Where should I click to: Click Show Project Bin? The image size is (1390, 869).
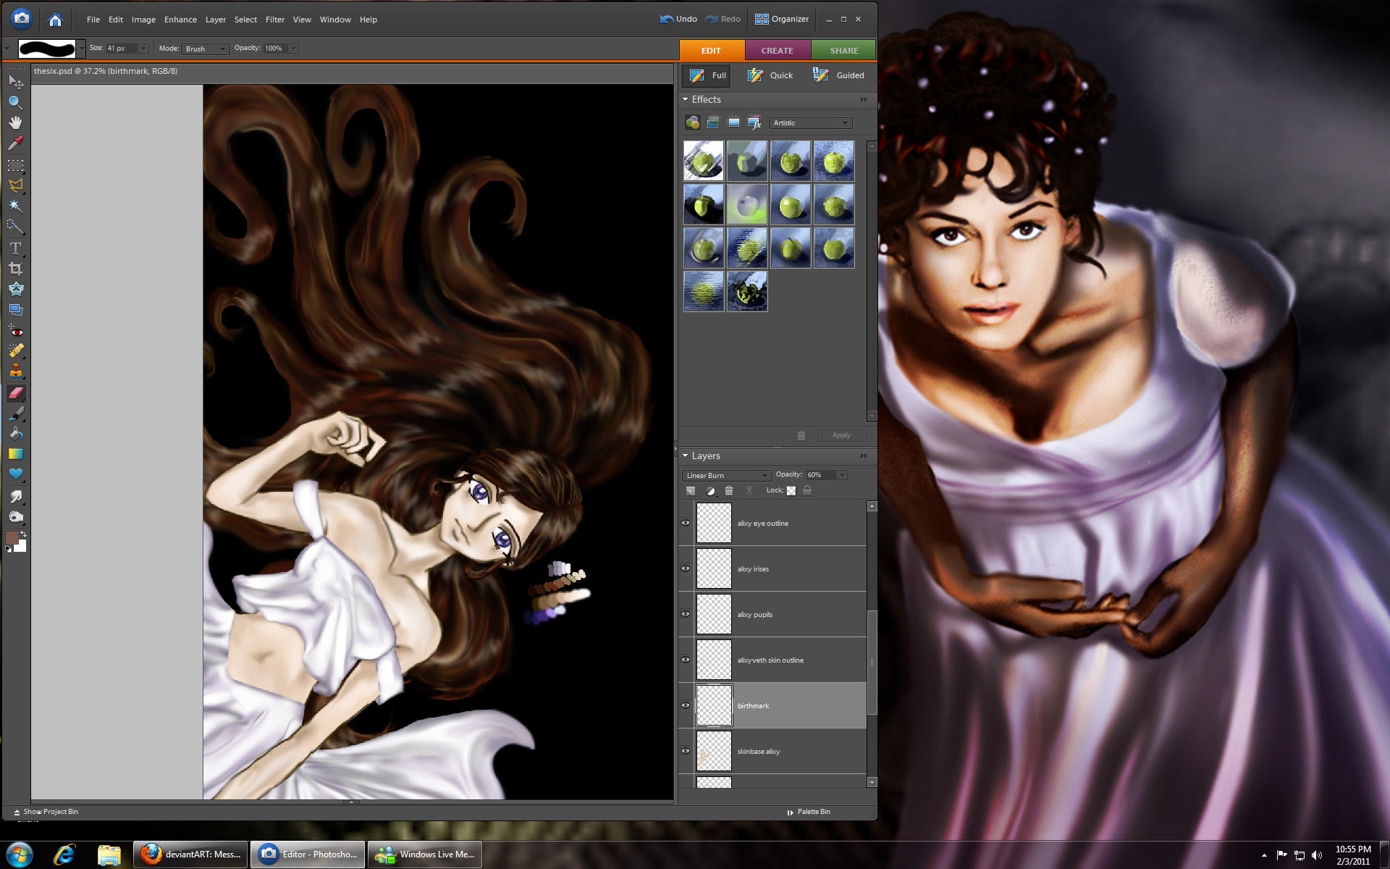click(45, 812)
